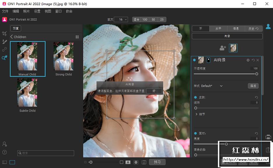
Task: Select the Crop tool in left toolbar
Action: 4,34
